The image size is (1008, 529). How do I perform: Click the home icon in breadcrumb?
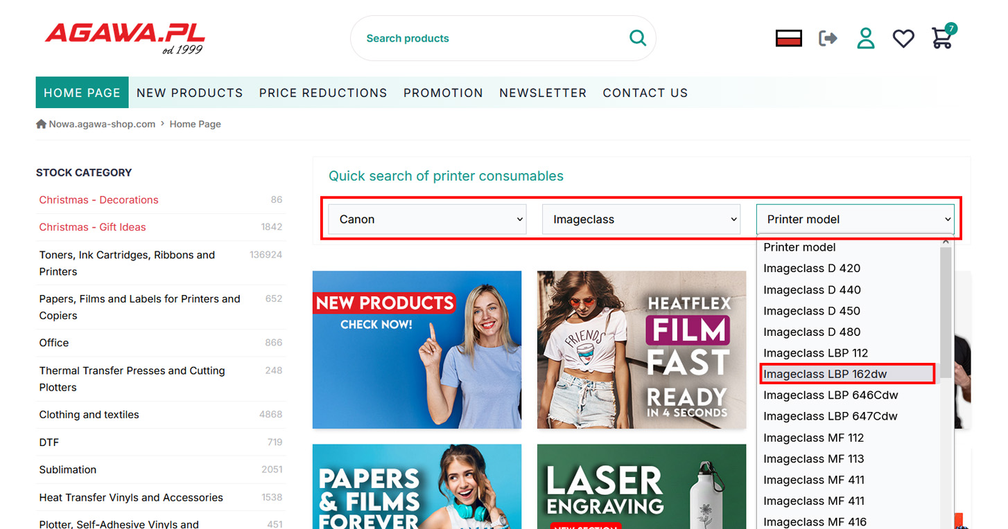point(41,124)
